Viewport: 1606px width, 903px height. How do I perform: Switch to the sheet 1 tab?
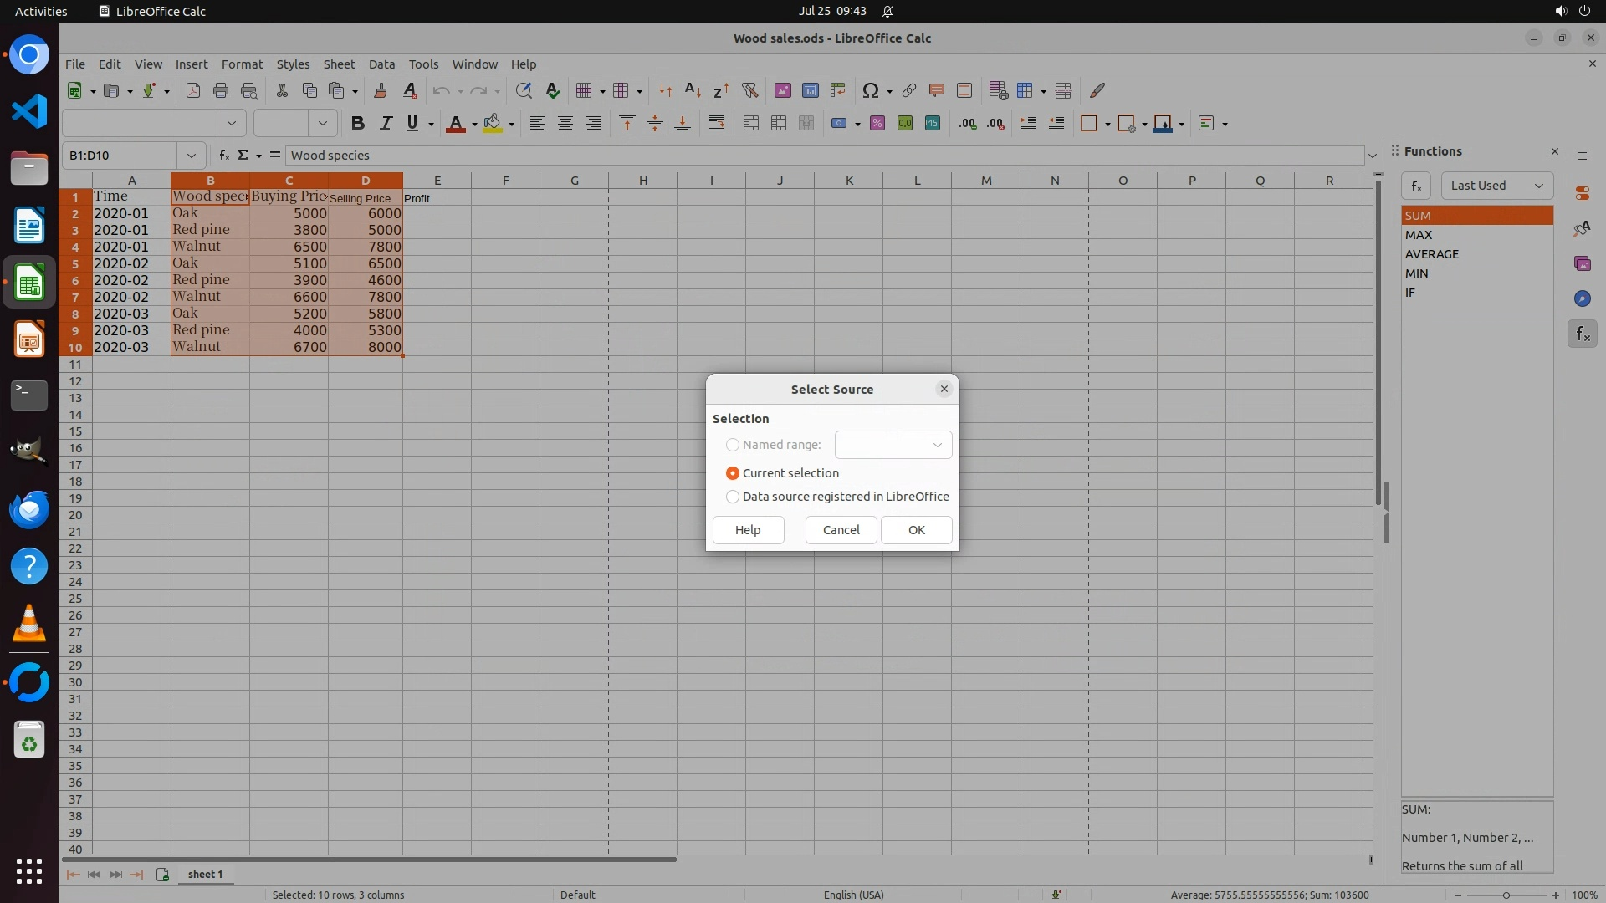[205, 875]
